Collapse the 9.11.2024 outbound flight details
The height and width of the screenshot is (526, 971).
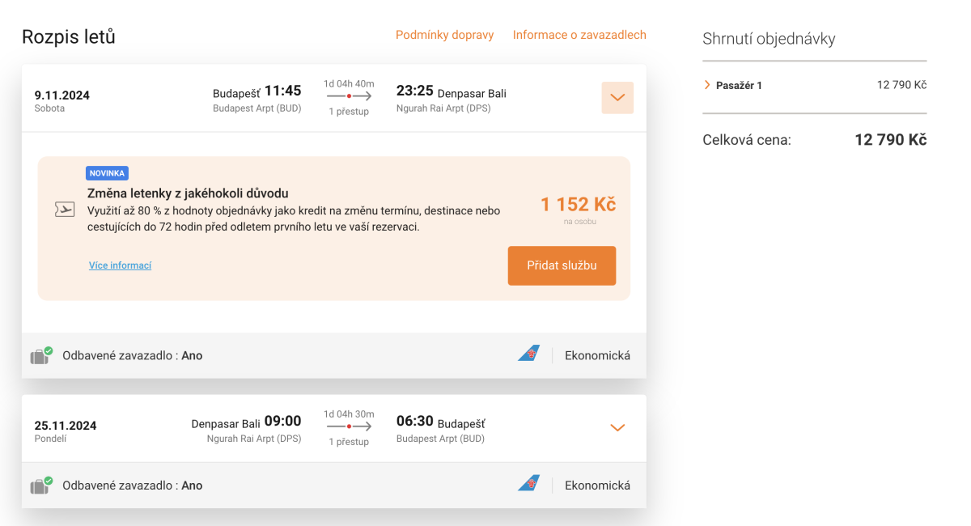pos(617,98)
